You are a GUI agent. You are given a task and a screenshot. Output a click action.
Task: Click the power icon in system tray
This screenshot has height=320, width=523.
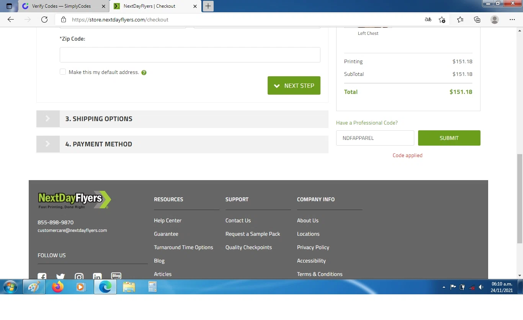point(463,287)
